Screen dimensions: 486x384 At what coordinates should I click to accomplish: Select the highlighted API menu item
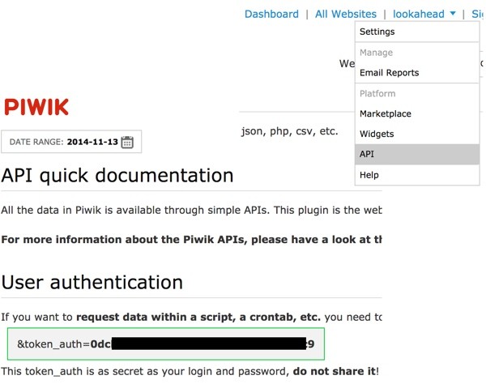(x=417, y=154)
